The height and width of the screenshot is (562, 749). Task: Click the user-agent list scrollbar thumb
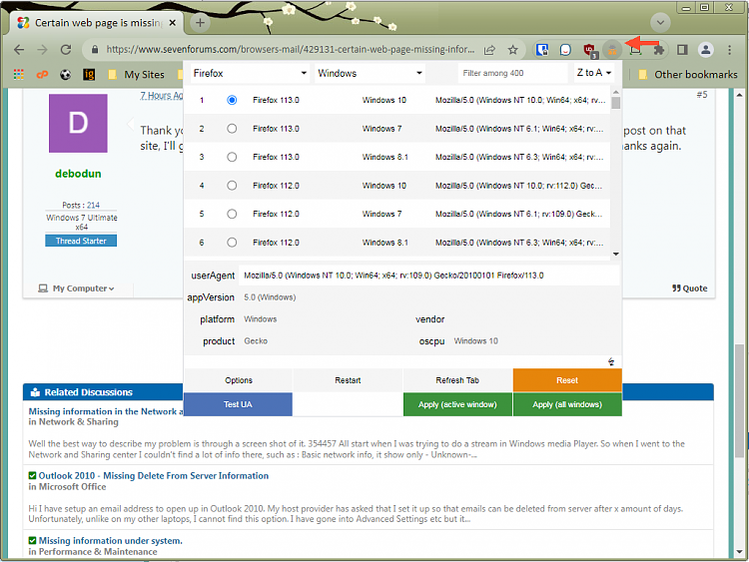pyautogui.click(x=616, y=103)
